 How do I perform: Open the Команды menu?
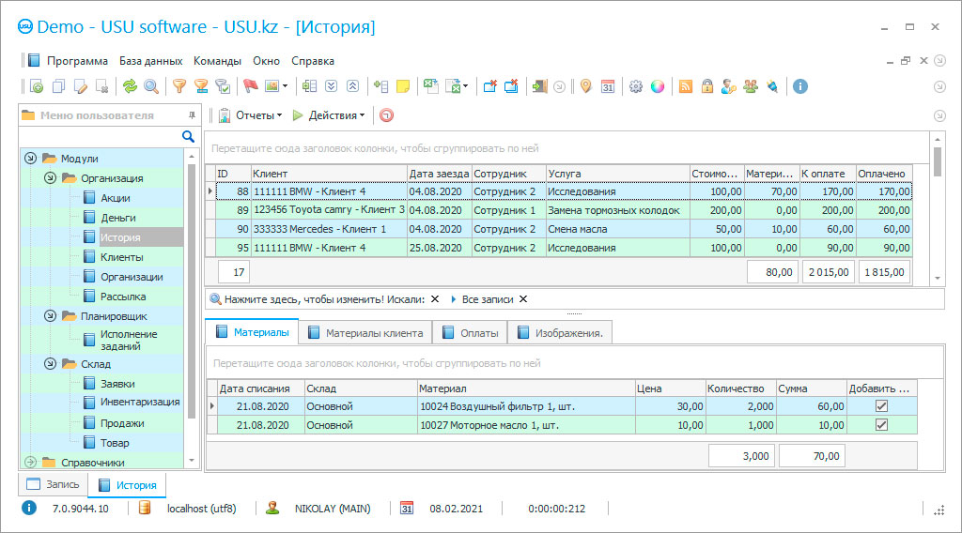point(217,61)
